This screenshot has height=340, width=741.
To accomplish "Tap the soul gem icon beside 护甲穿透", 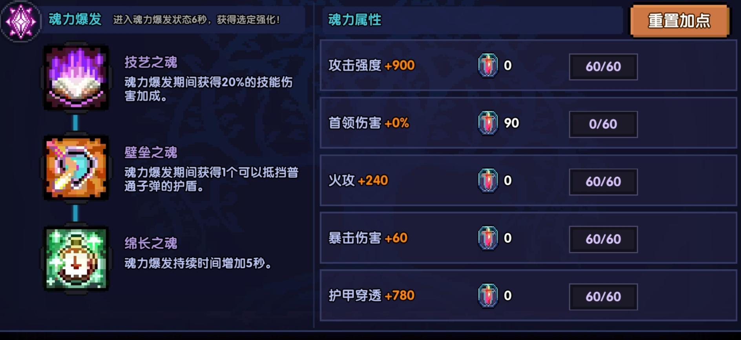I will pos(488,296).
